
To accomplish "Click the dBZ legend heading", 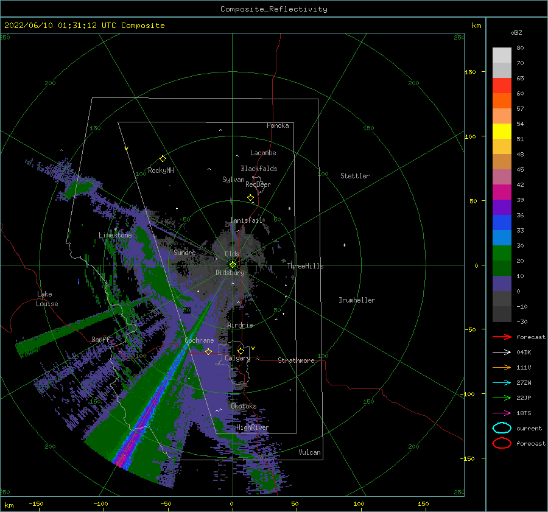I will coord(516,32).
